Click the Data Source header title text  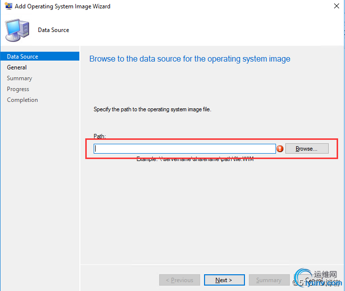coord(53,30)
